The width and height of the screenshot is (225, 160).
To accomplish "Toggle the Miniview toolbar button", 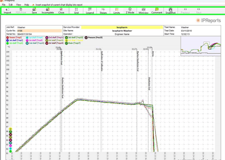I will (x=144, y=11).
